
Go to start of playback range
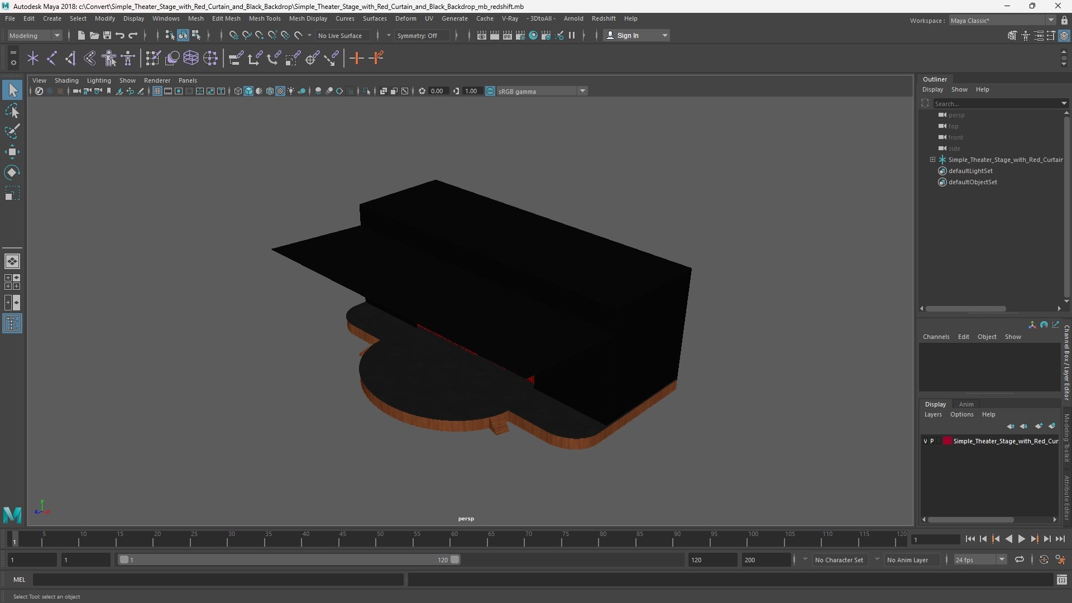(x=970, y=539)
